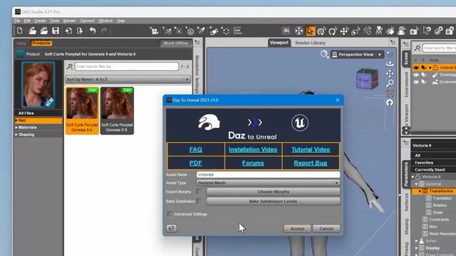Open the Sort by Name dropdown
This screenshot has height=256, width=456.
128,79
